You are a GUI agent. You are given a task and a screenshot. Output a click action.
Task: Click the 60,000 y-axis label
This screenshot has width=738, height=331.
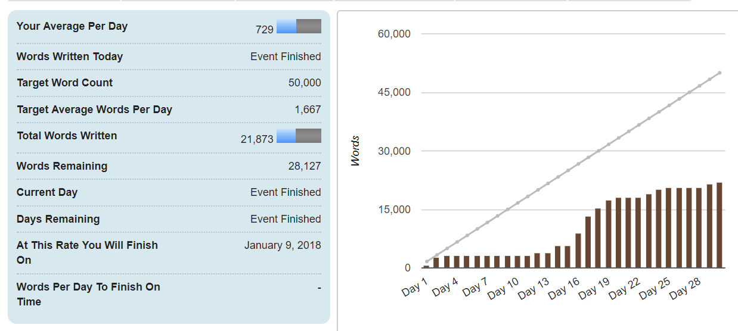tap(394, 34)
